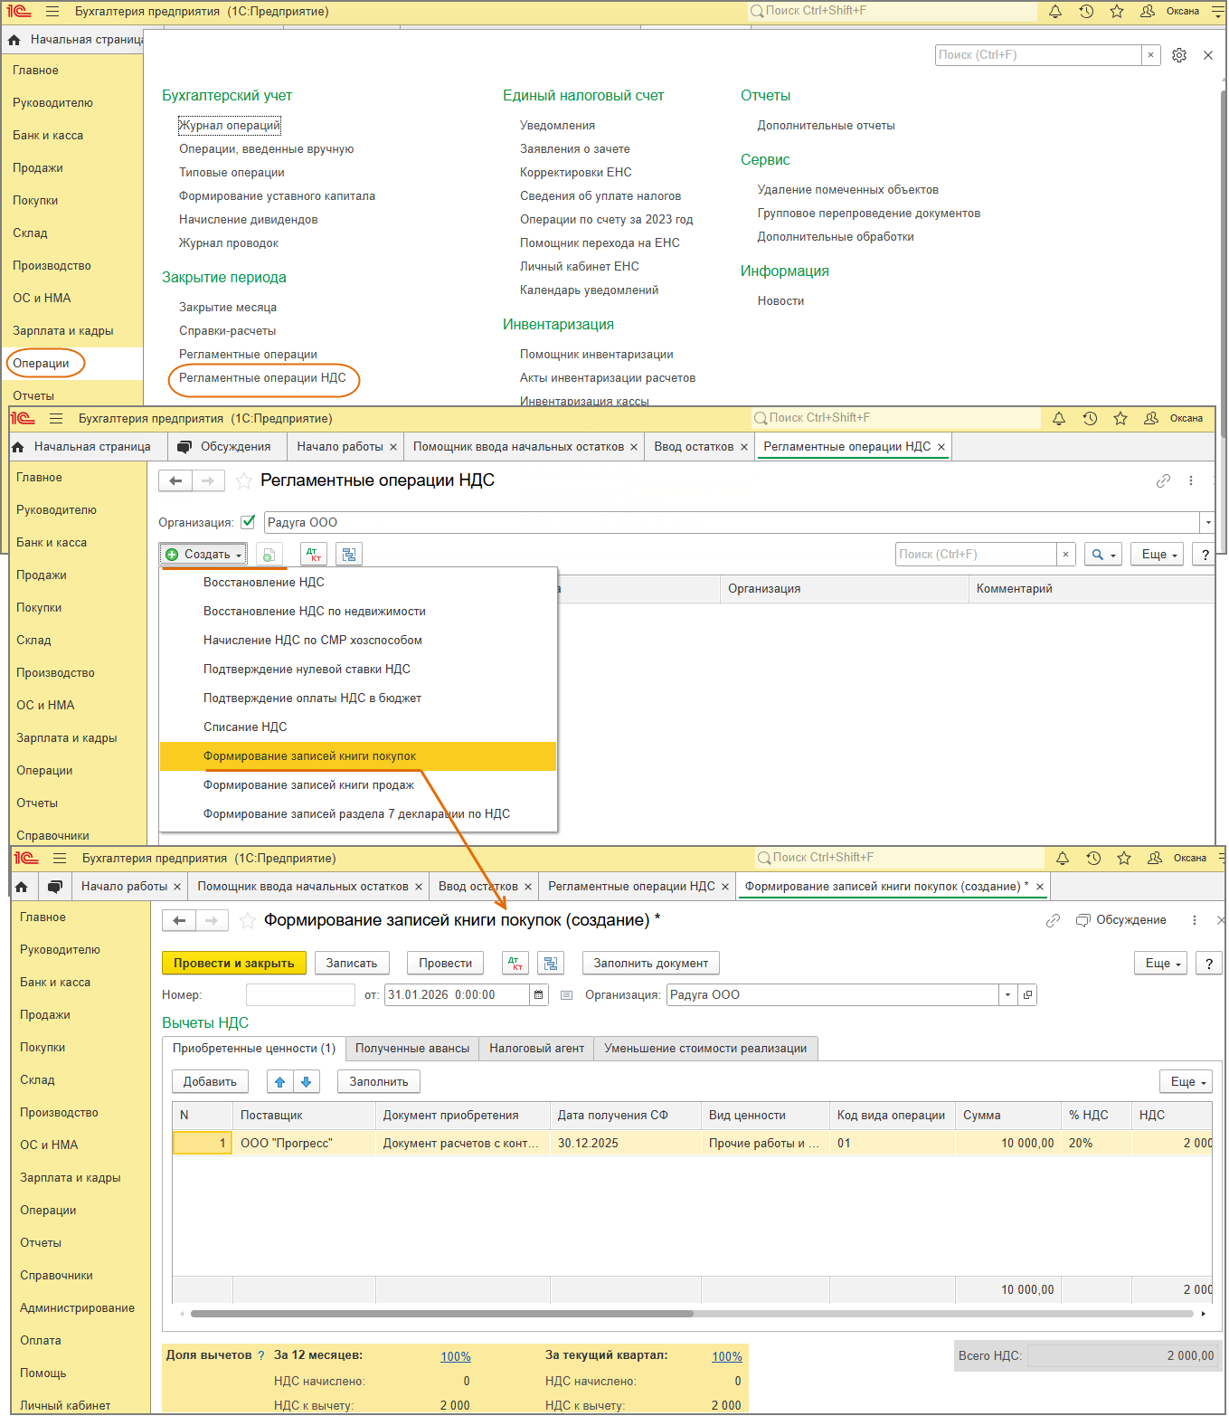This screenshot has width=1229, height=1416.
Task: Open Еще menu above the Вычеты НДС table
Action: pos(1186,1082)
